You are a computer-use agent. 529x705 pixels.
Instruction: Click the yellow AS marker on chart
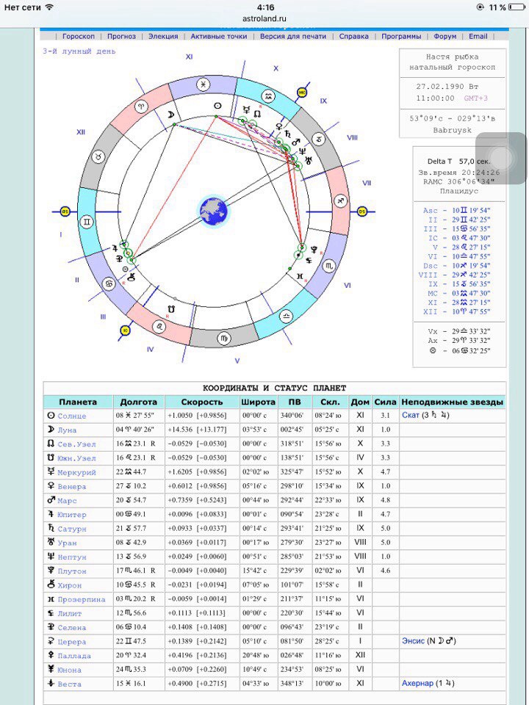pyautogui.click(x=65, y=211)
